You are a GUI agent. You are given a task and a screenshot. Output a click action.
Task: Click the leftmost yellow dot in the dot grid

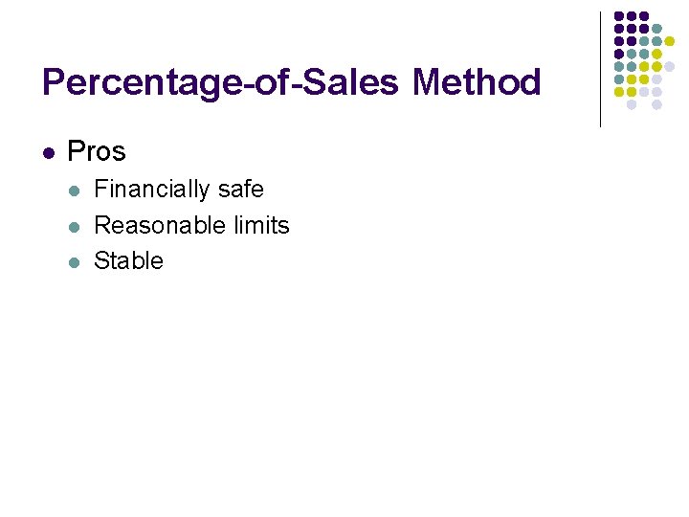tap(619, 92)
